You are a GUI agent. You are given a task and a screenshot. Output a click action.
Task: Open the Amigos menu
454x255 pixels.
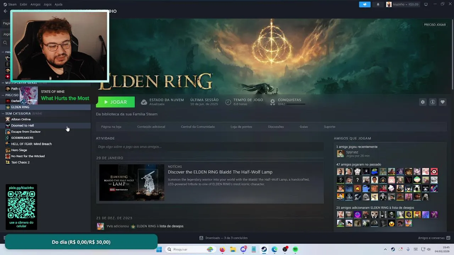tap(35, 4)
